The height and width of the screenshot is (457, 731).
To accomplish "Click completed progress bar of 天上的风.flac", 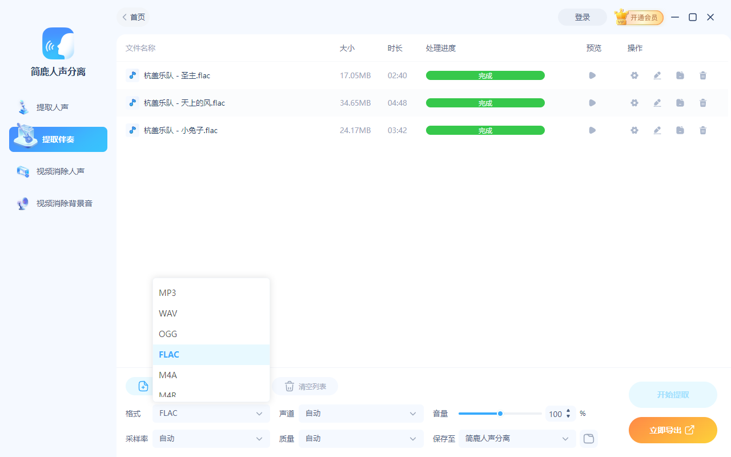I will [485, 103].
